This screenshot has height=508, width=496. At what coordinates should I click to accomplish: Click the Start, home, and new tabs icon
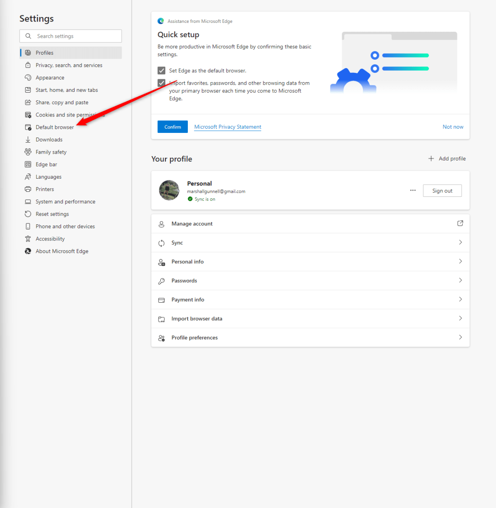[28, 90]
